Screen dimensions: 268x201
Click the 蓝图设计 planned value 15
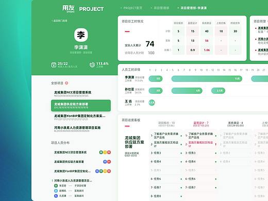[193, 31]
